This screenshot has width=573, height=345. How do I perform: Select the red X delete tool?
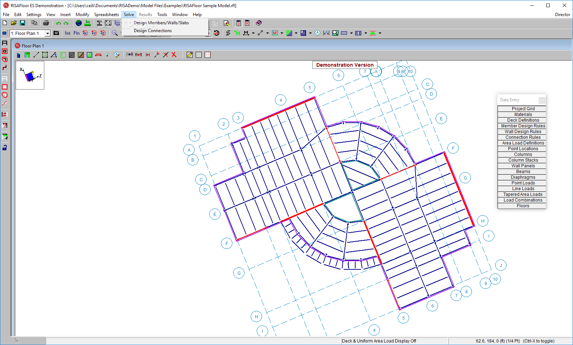pos(174,55)
